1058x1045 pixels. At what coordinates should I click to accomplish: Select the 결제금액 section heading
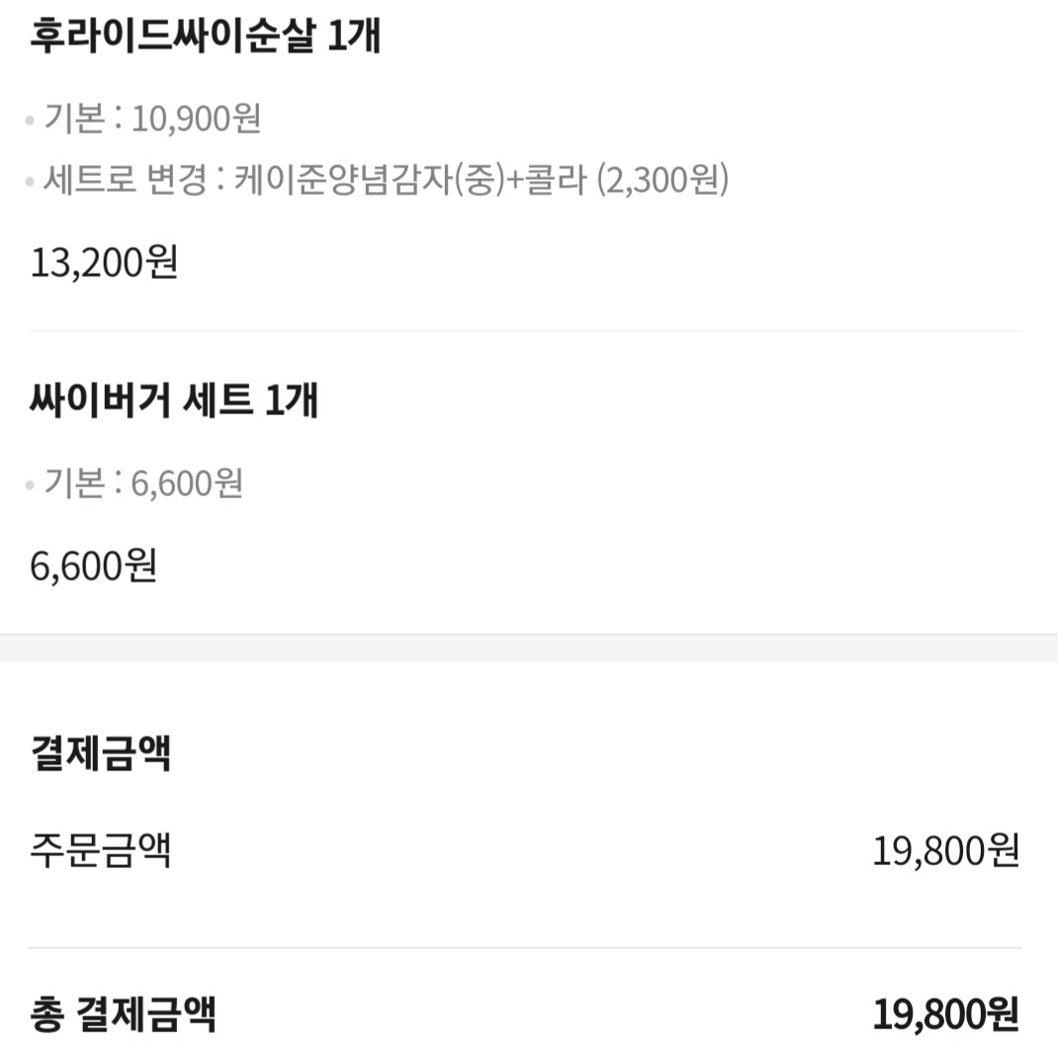pyautogui.click(x=101, y=752)
